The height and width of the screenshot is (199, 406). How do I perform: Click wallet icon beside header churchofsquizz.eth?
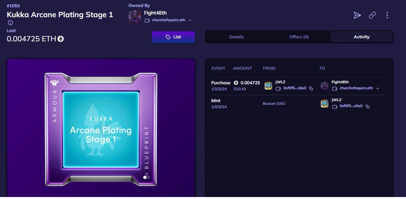click(x=147, y=20)
